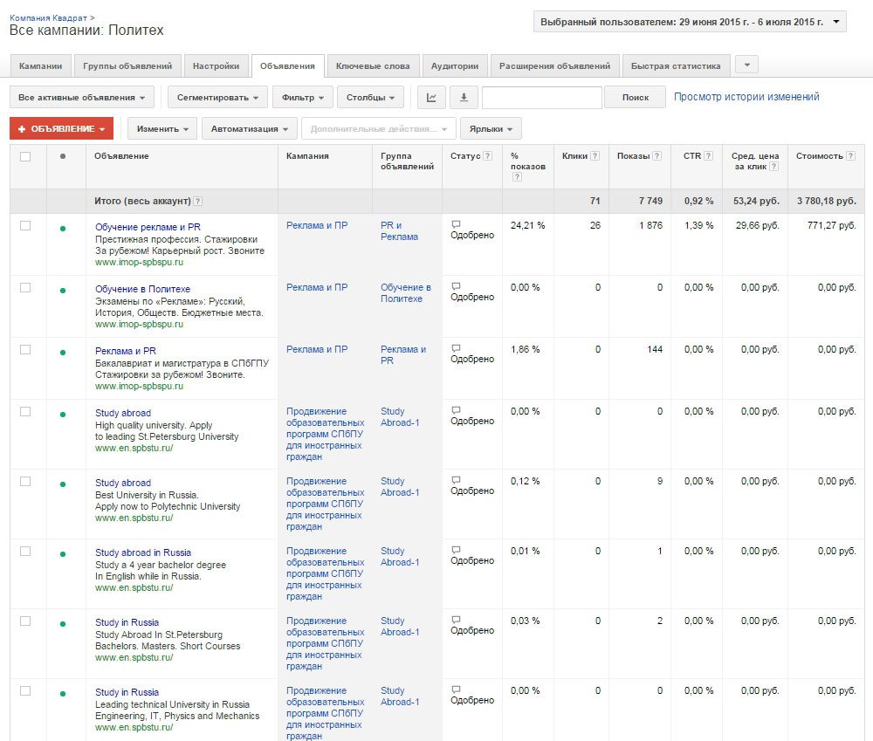Open Фильтр dropdown
Viewport: 873px width, 741px height.
tap(303, 98)
